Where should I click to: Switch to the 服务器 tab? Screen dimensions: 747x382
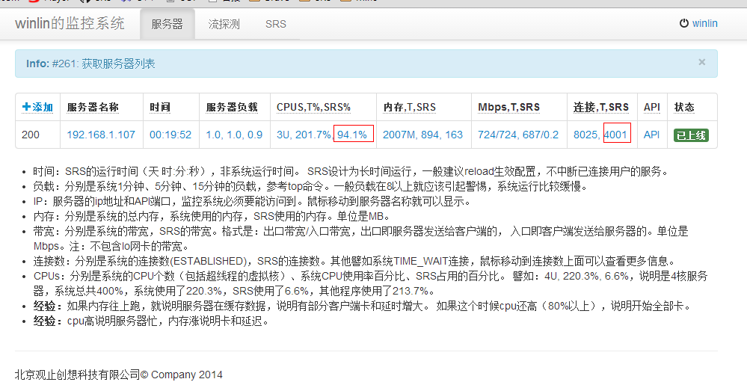pyautogui.click(x=167, y=24)
